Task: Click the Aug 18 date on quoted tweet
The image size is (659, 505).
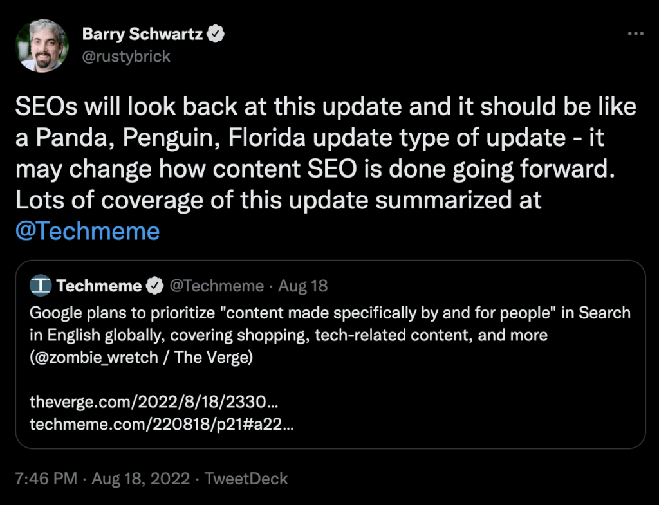Action: pyautogui.click(x=303, y=286)
